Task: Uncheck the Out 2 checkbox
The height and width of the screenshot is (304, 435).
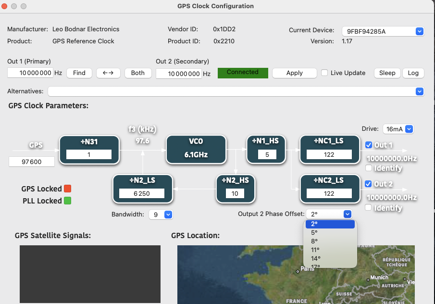Action: click(x=368, y=184)
